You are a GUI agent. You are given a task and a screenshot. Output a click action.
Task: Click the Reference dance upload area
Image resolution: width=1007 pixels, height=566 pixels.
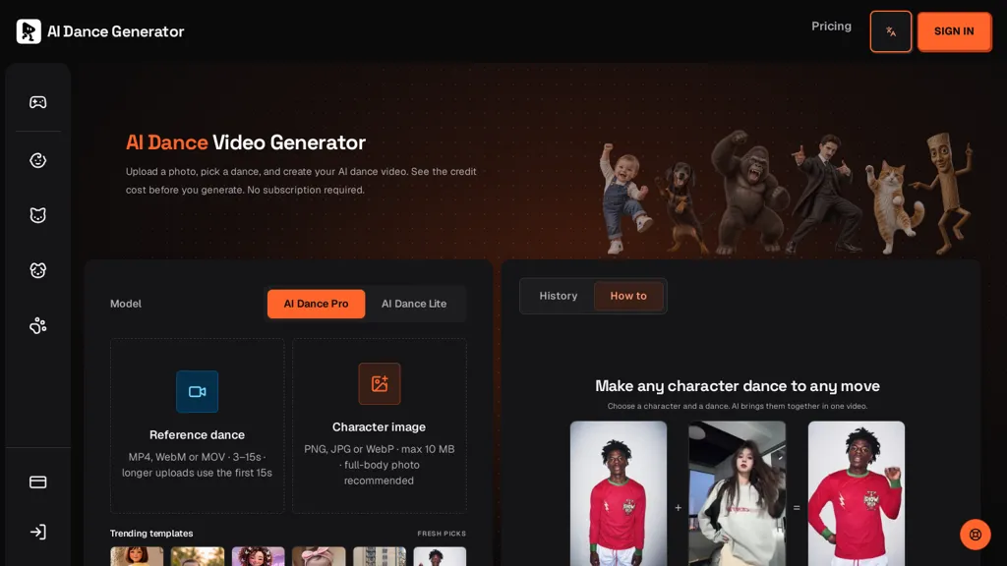tap(197, 425)
